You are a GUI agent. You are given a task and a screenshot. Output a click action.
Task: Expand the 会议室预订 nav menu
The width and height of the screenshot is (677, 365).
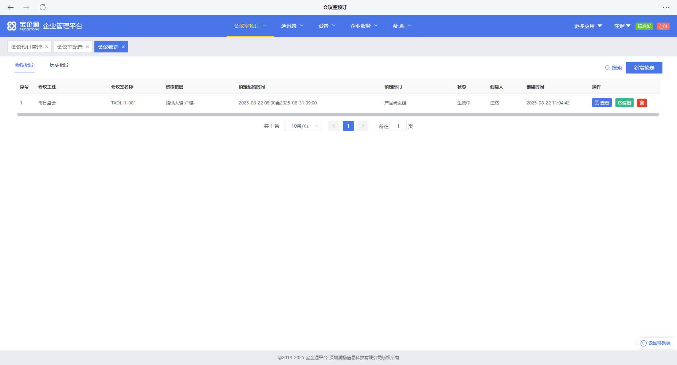point(250,26)
